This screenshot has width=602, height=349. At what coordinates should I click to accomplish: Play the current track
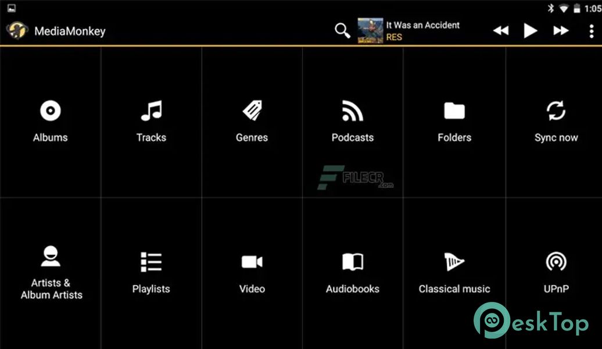[x=530, y=31]
